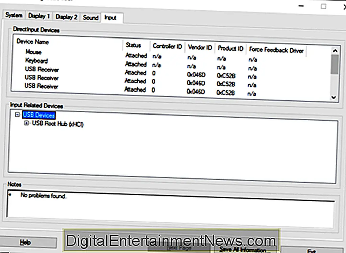Image resolution: width=346 pixels, height=253 pixels.
Task: Click the scrollbar up arrow
Action: 335,50
